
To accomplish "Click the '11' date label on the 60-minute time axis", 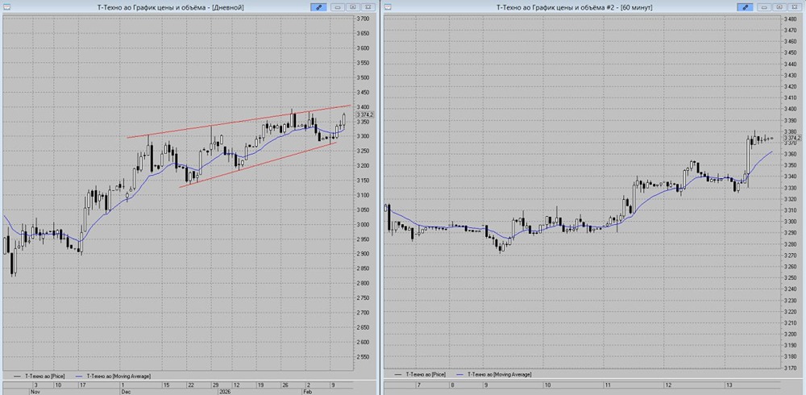I will [608, 385].
